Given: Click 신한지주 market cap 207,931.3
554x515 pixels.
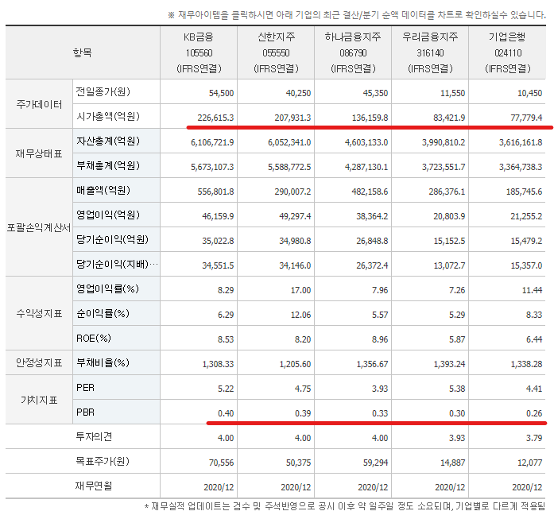Looking at the screenshot, I should (292, 118).
